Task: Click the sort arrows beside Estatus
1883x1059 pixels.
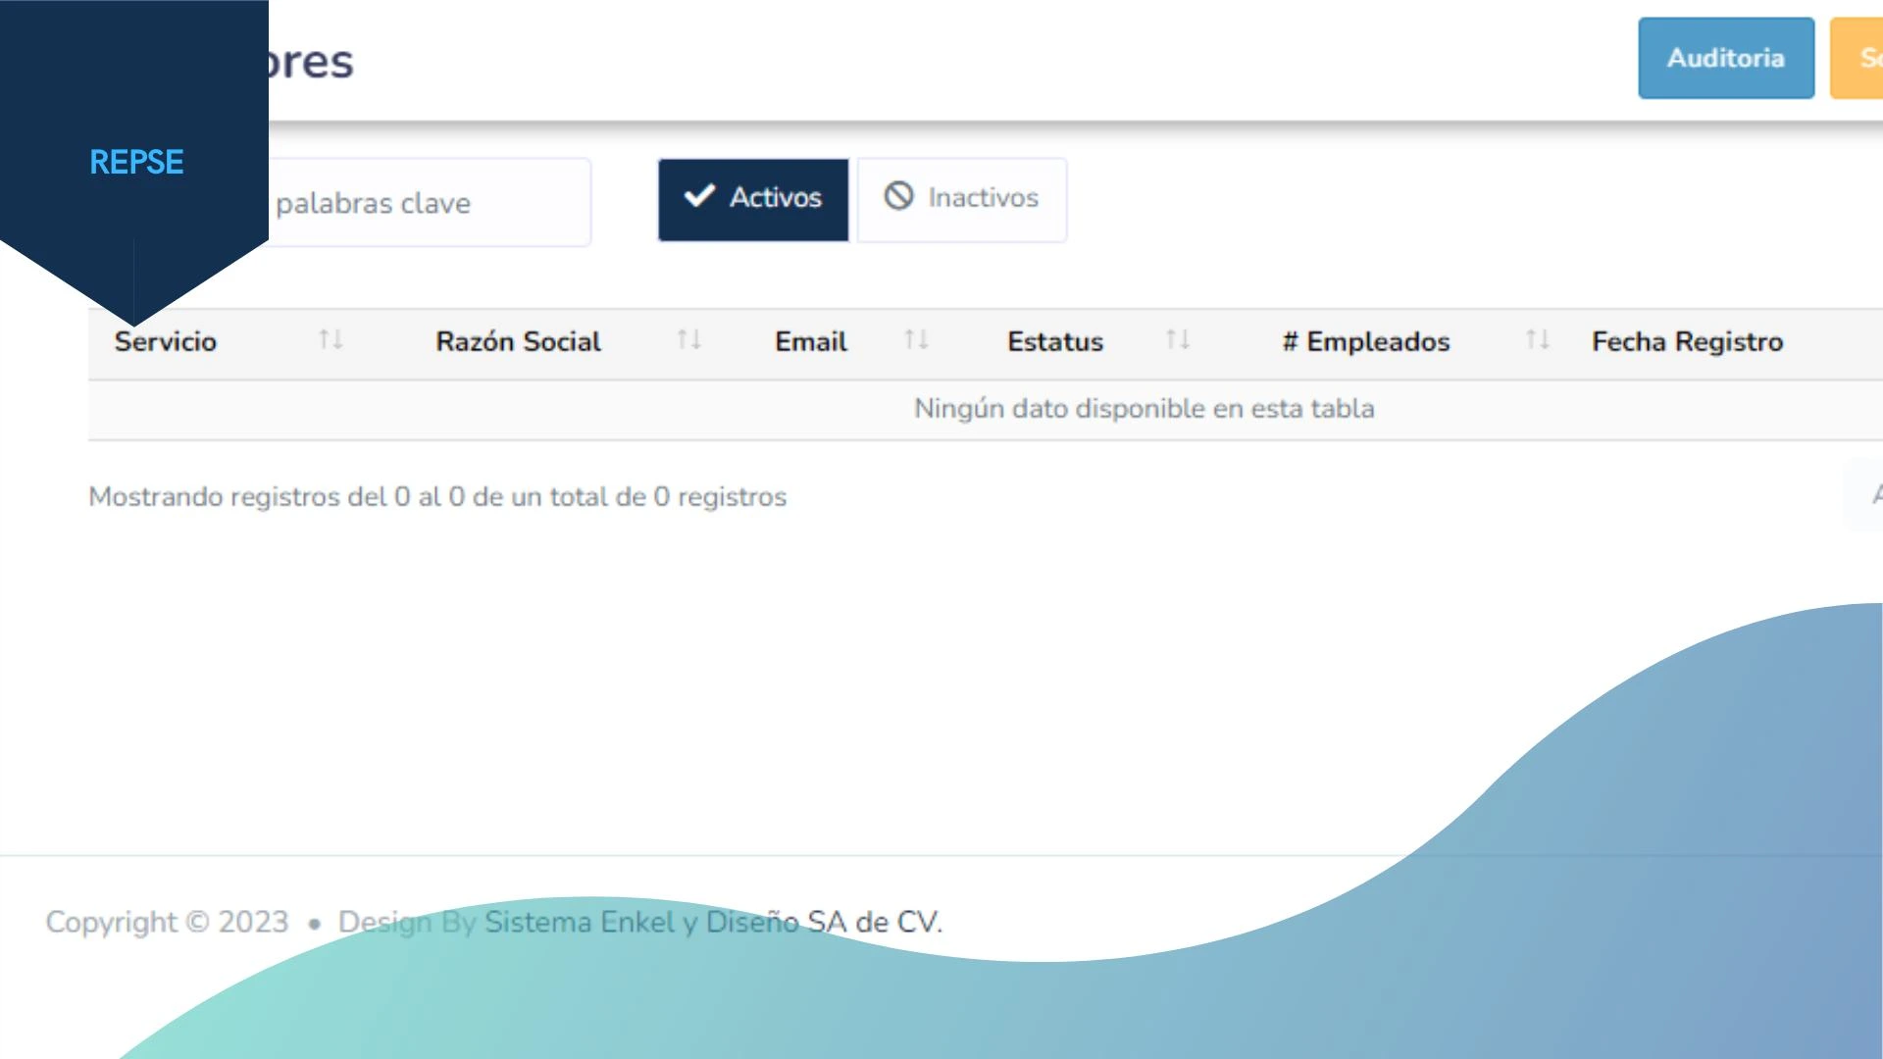Action: (x=1178, y=340)
